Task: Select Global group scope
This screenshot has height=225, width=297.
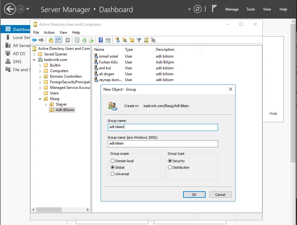Action: pyautogui.click(x=112, y=167)
